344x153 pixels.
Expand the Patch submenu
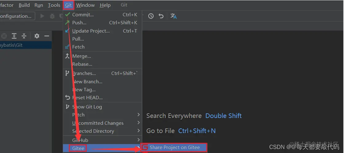click(102, 115)
